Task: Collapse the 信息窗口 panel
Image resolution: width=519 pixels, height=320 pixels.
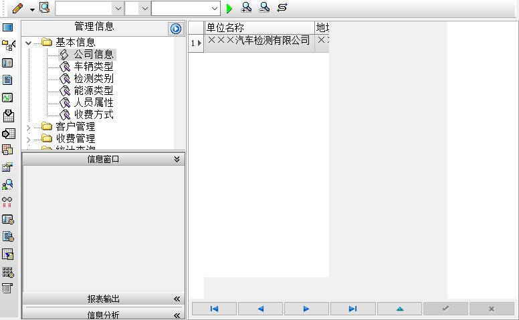Action: [177, 160]
